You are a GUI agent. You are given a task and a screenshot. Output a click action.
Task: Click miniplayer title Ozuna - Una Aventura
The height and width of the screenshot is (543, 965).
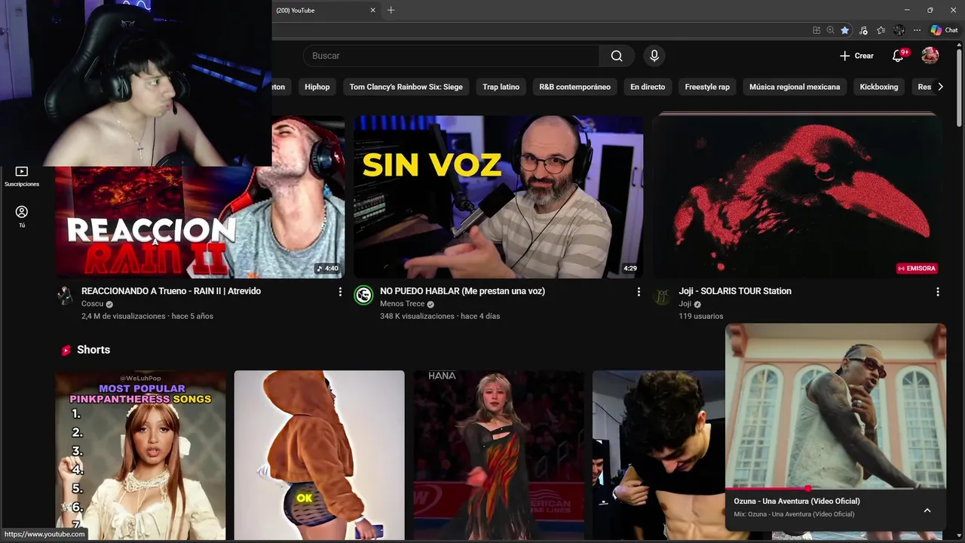point(797,502)
